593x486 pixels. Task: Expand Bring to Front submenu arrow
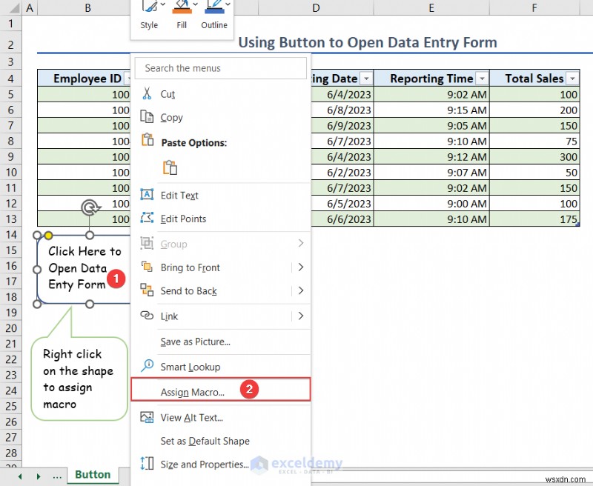tap(301, 267)
